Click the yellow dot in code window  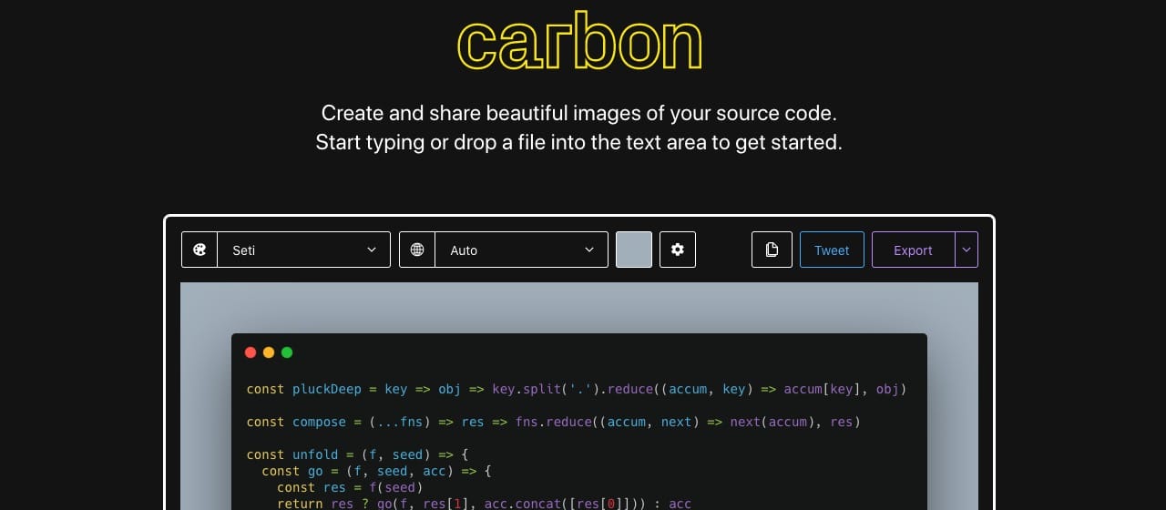tap(269, 352)
